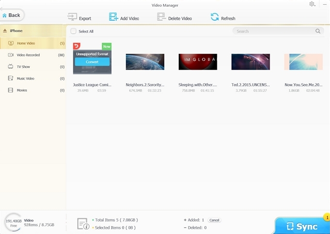Click the Movies film icon
This screenshot has width=330, height=234.
10,90
